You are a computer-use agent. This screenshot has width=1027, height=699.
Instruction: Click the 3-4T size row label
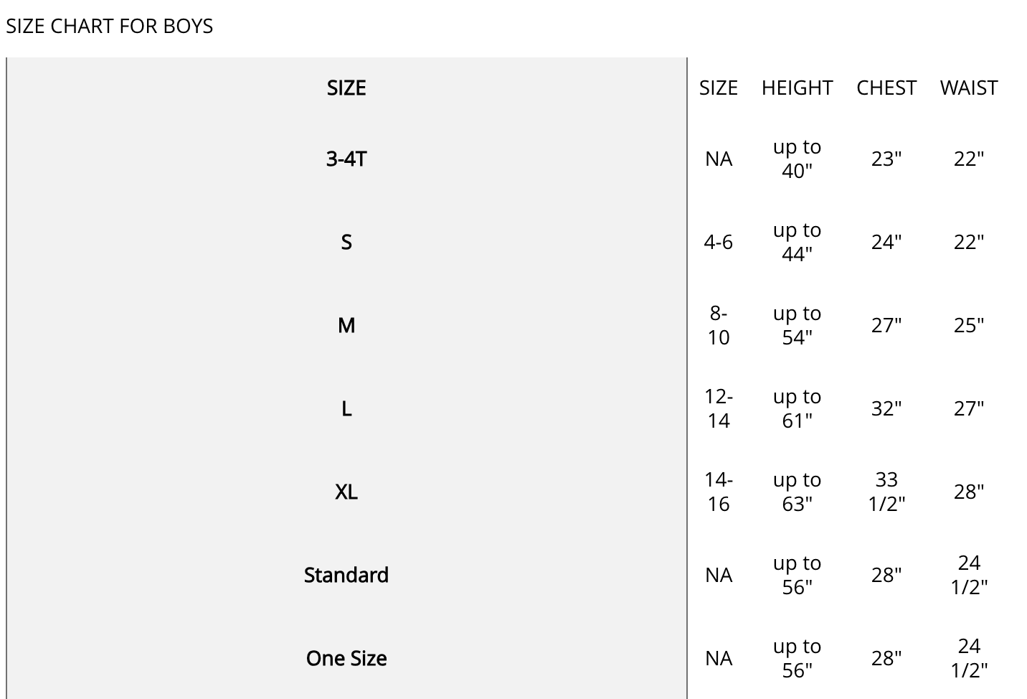(346, 159)
